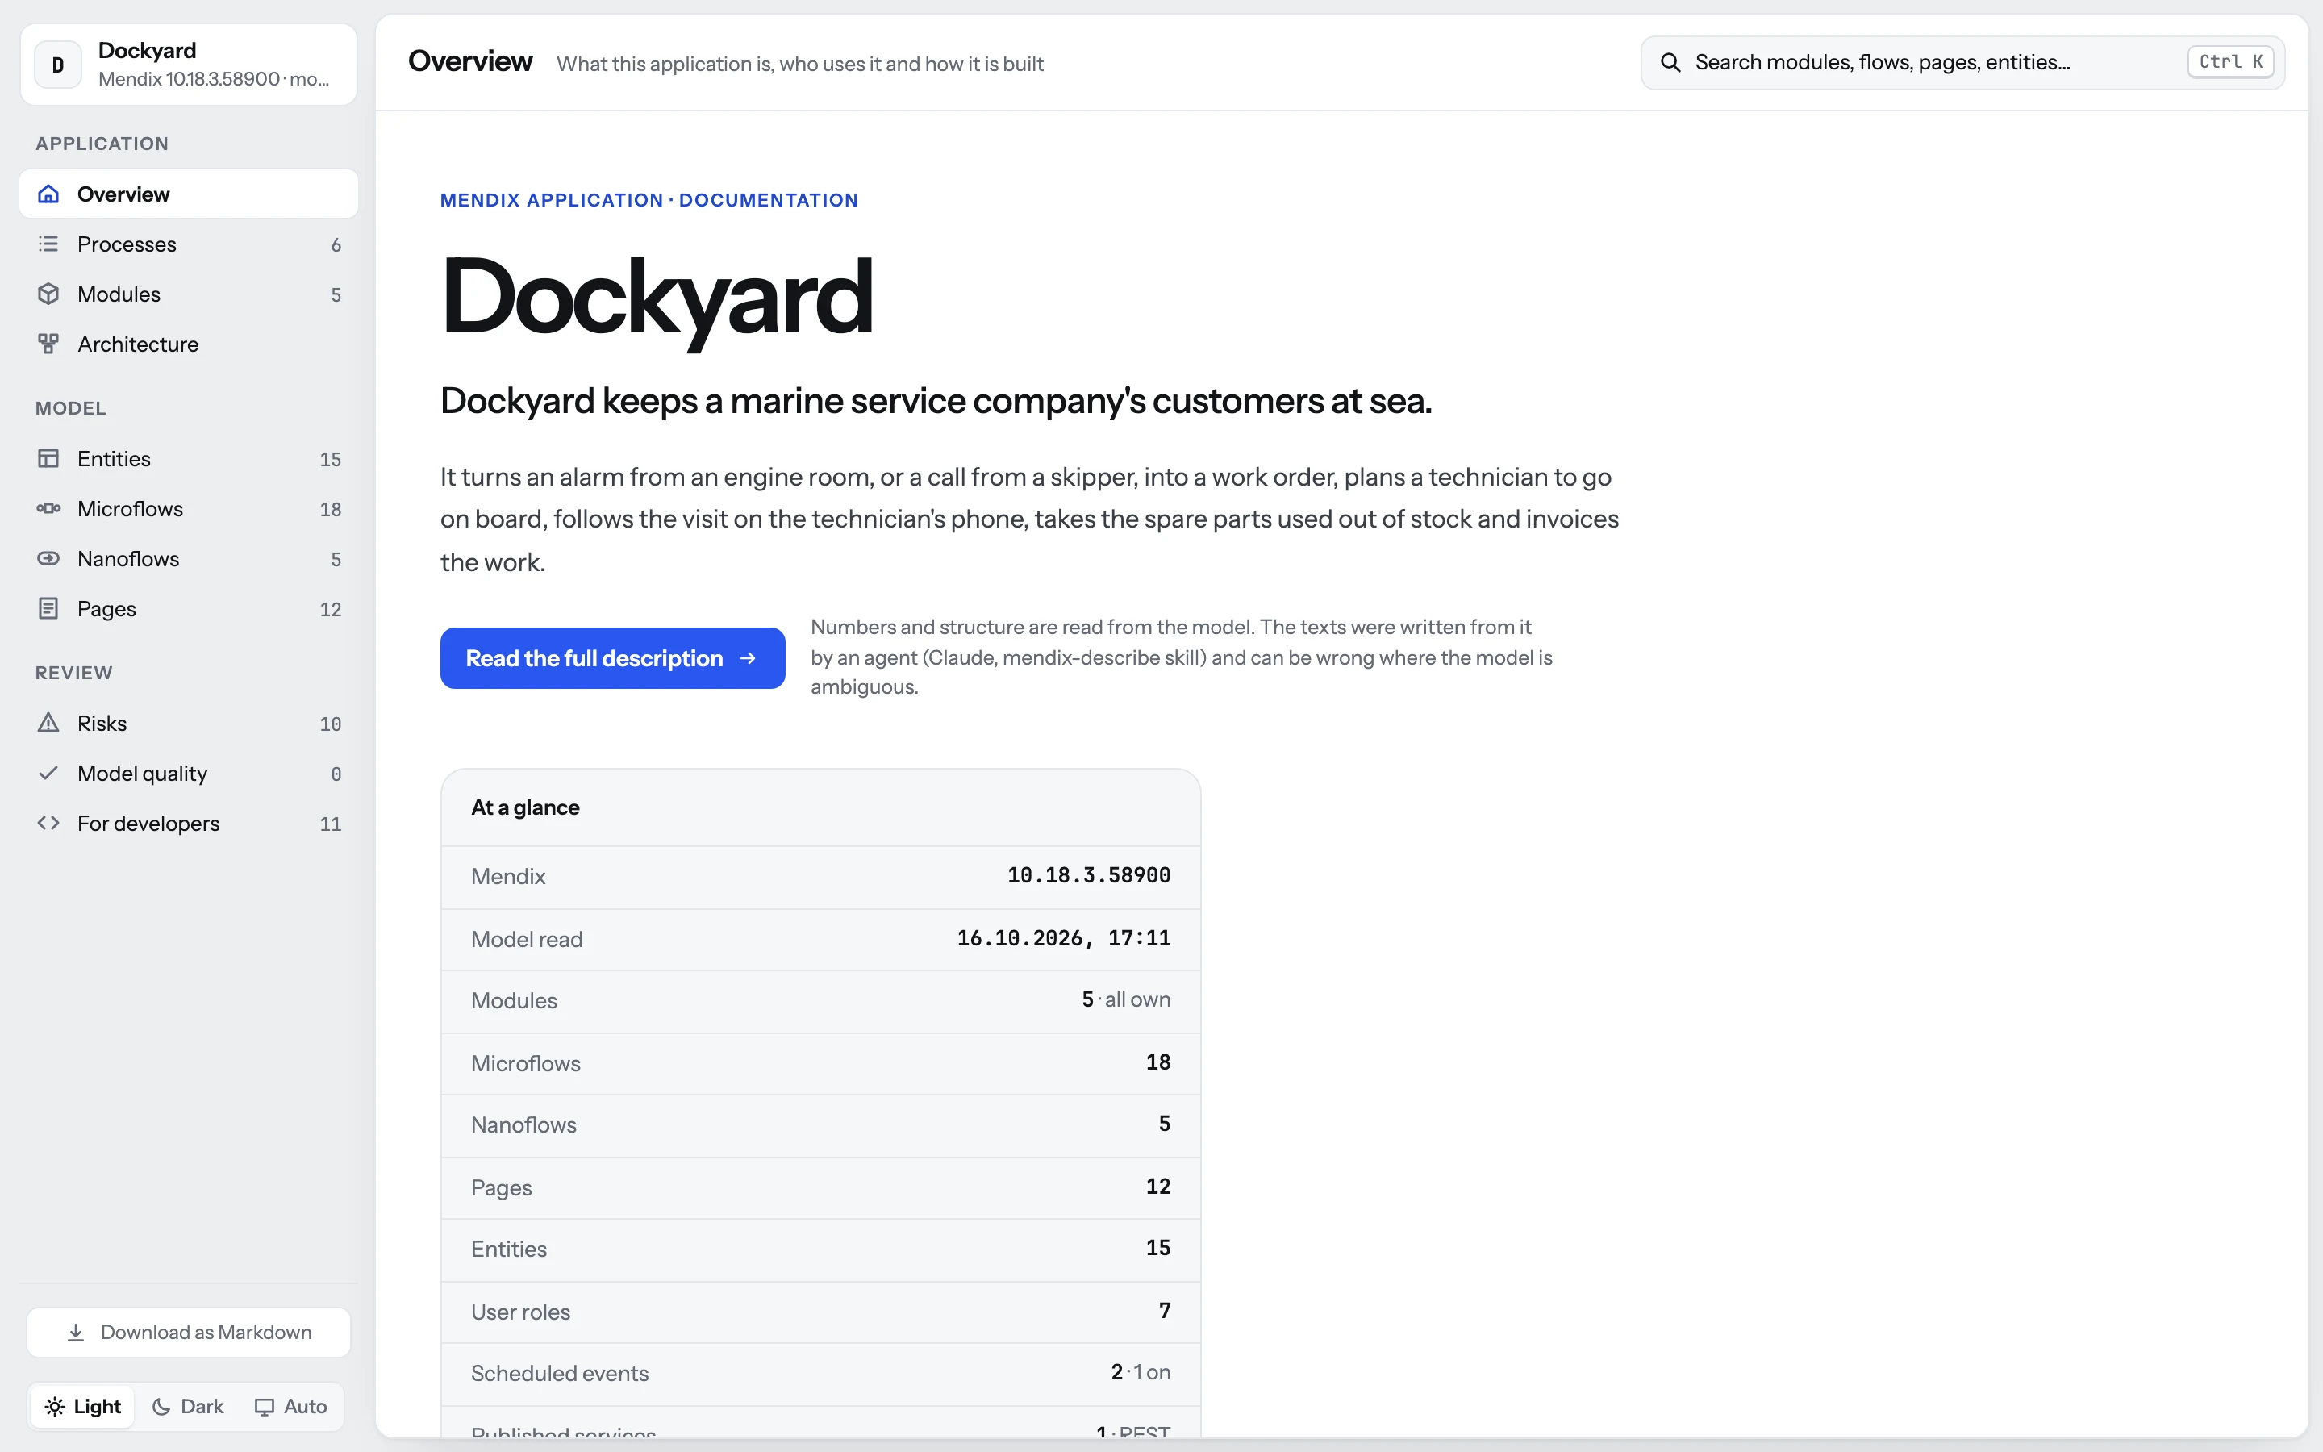Click the Mendix Application · Documentation label
2323x1452 pixels.
(649, 200)
